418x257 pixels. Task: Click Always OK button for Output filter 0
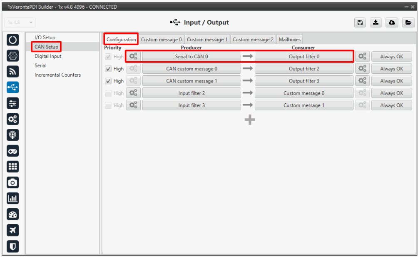391,57
